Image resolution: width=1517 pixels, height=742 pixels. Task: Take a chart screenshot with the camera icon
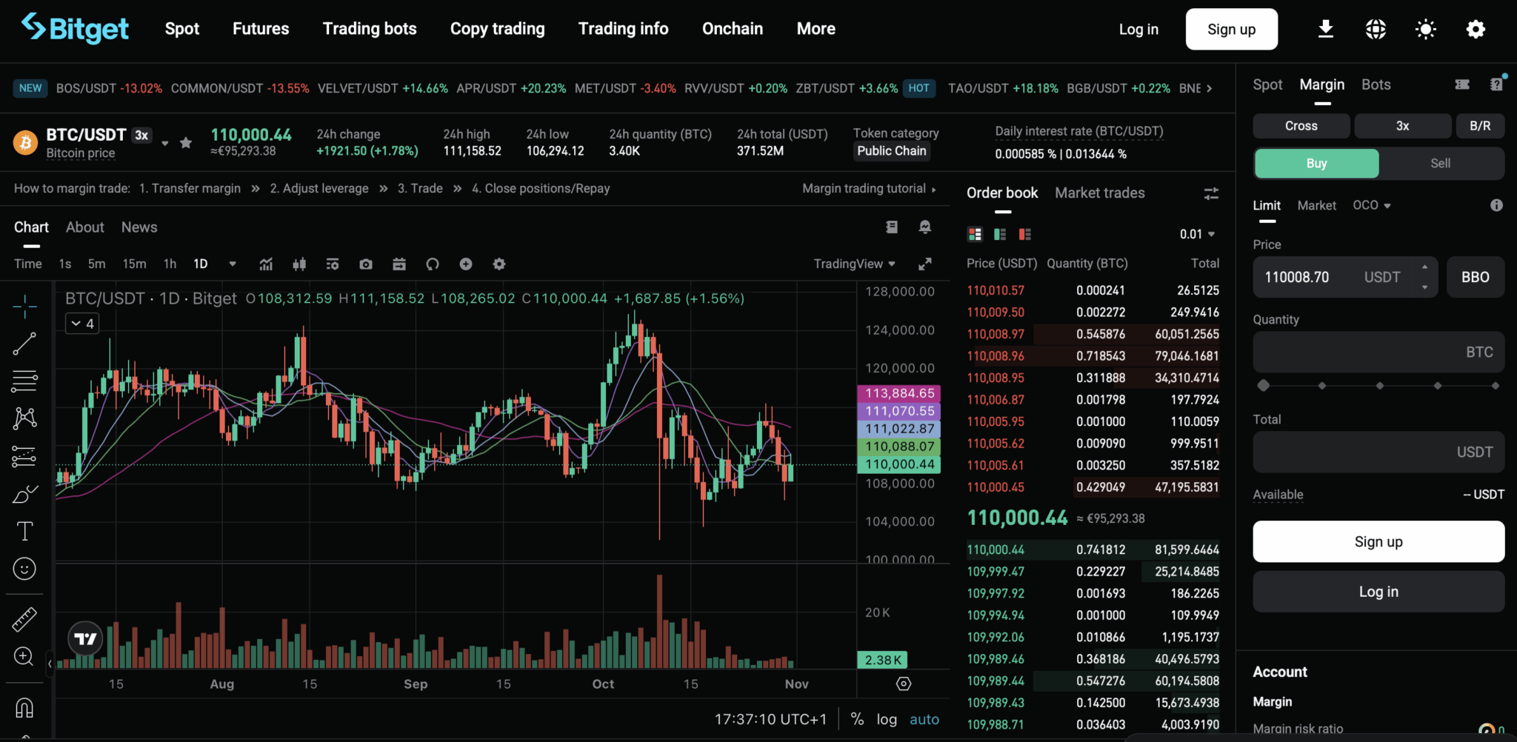tap(365, 264)
